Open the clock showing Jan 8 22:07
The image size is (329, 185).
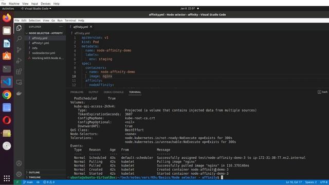(x=187, y=9)
